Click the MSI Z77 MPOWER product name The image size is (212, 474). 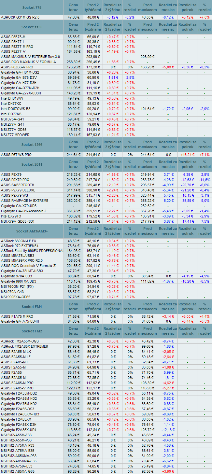point(15,134)
